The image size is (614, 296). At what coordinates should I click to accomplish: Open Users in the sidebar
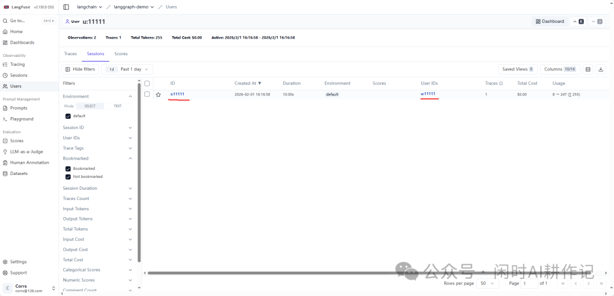[x=16, y=86]
